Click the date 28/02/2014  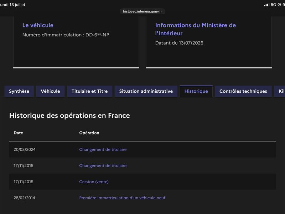click(24, 198)
